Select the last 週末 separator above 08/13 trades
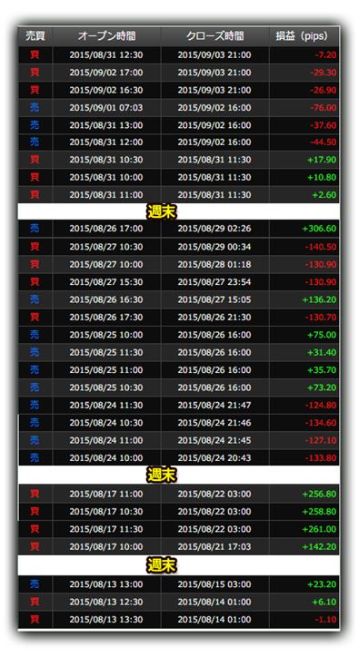Screen dimensions: 358x657 tap(162, 565)
